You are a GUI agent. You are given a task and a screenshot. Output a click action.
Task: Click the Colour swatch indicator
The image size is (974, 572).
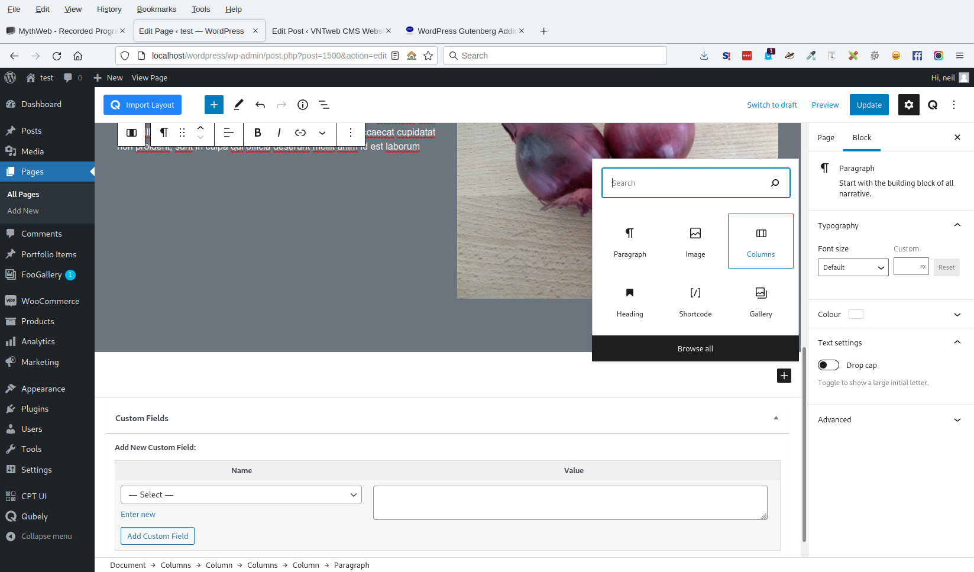click(856, 314)
